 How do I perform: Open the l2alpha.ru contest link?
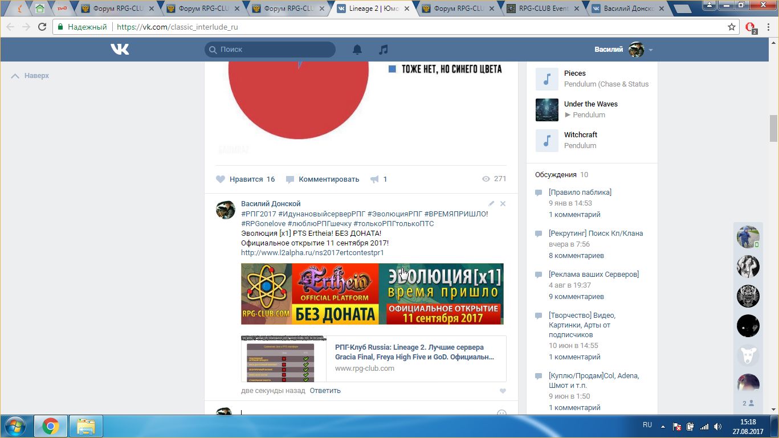(312, 252)
